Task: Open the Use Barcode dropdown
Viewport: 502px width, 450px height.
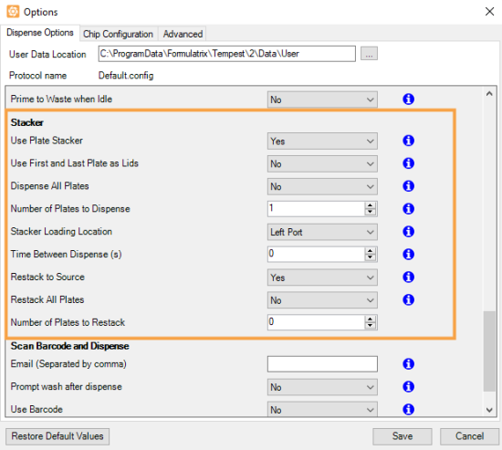Action: 322,409
